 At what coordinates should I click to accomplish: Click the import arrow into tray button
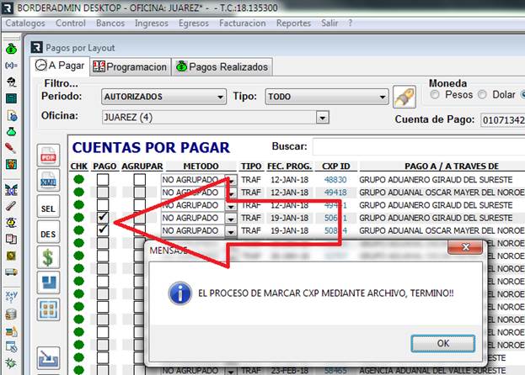click(48, 358)
